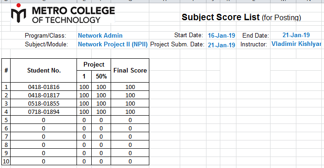Image resolution: width=324 pixels, height=168 pixels.
Task: Select the 'Start Date:' label cell
Action: pyautogui.click(x=189, y=35)
